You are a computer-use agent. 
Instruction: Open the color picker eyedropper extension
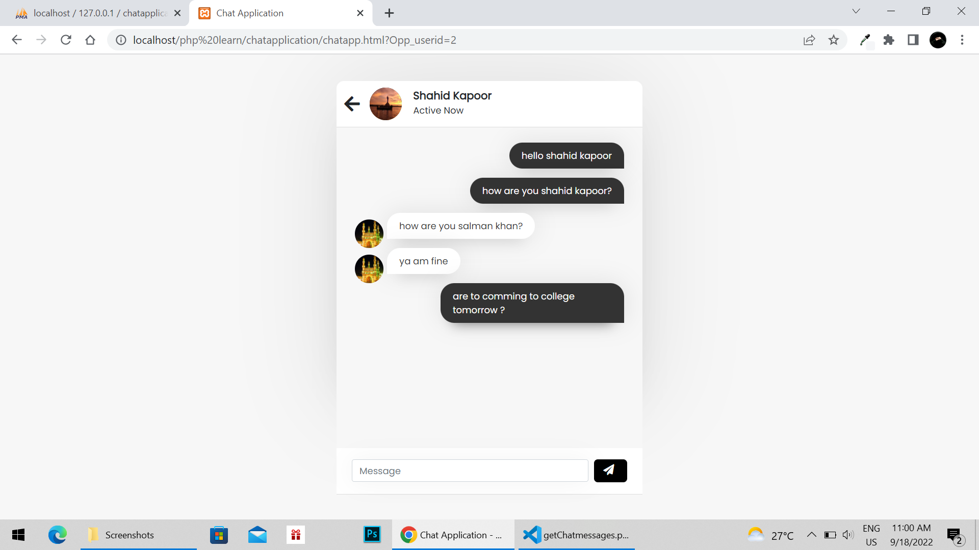coord(865,40)
